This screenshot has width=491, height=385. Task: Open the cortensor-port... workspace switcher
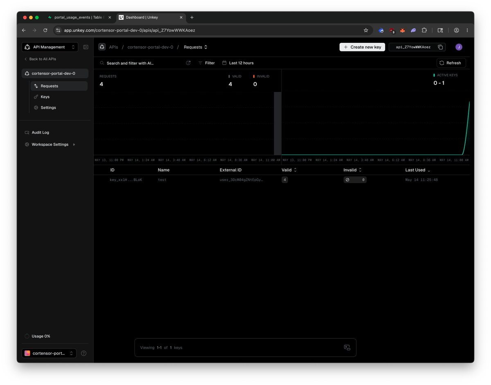click(x=49, y=353)
